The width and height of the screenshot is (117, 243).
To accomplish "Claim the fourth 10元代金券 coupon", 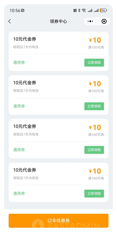I will pyautogui.click(x=94, y=194).
